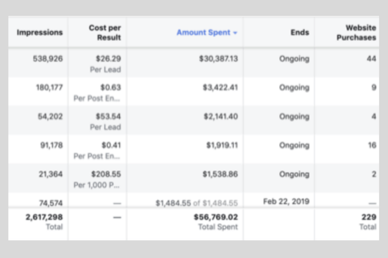Select the $2,141.40 amount cell
Screen dimensions: 388x258
(x=220, y=117)
